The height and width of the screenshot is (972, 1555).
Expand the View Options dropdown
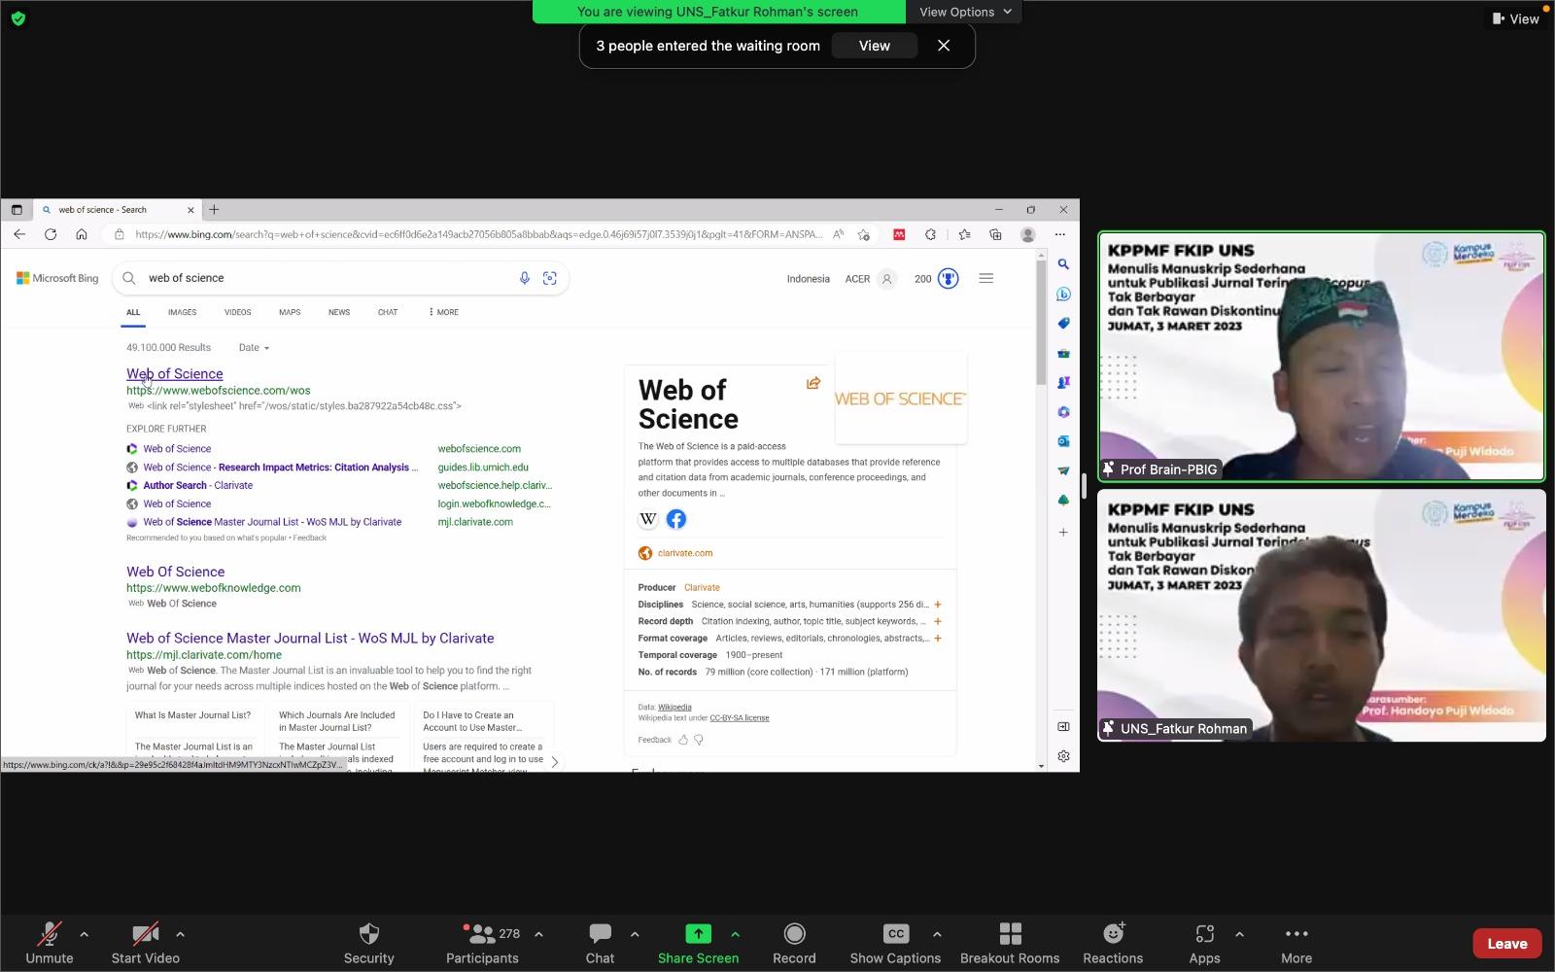click(965, 12)
